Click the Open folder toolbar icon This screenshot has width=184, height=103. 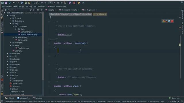[3, 3]
